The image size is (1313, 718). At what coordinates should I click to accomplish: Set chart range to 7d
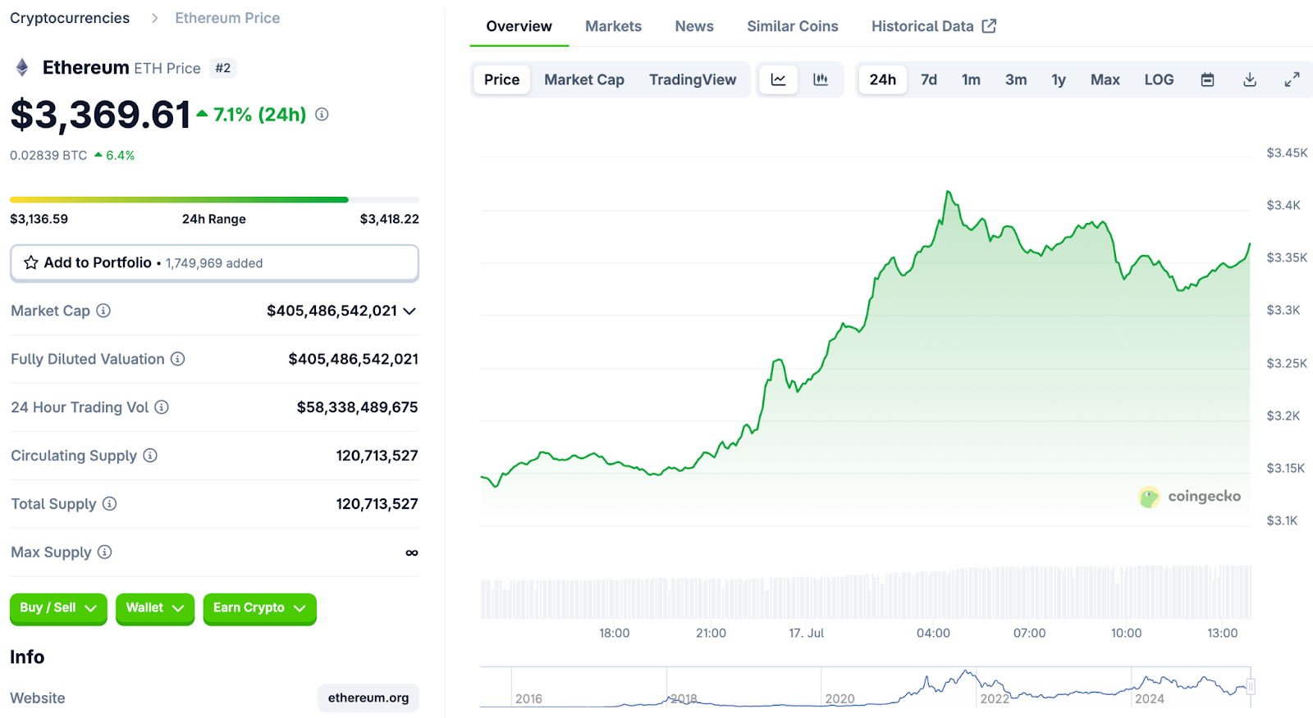pyautogui.click(x=929, y=80)
